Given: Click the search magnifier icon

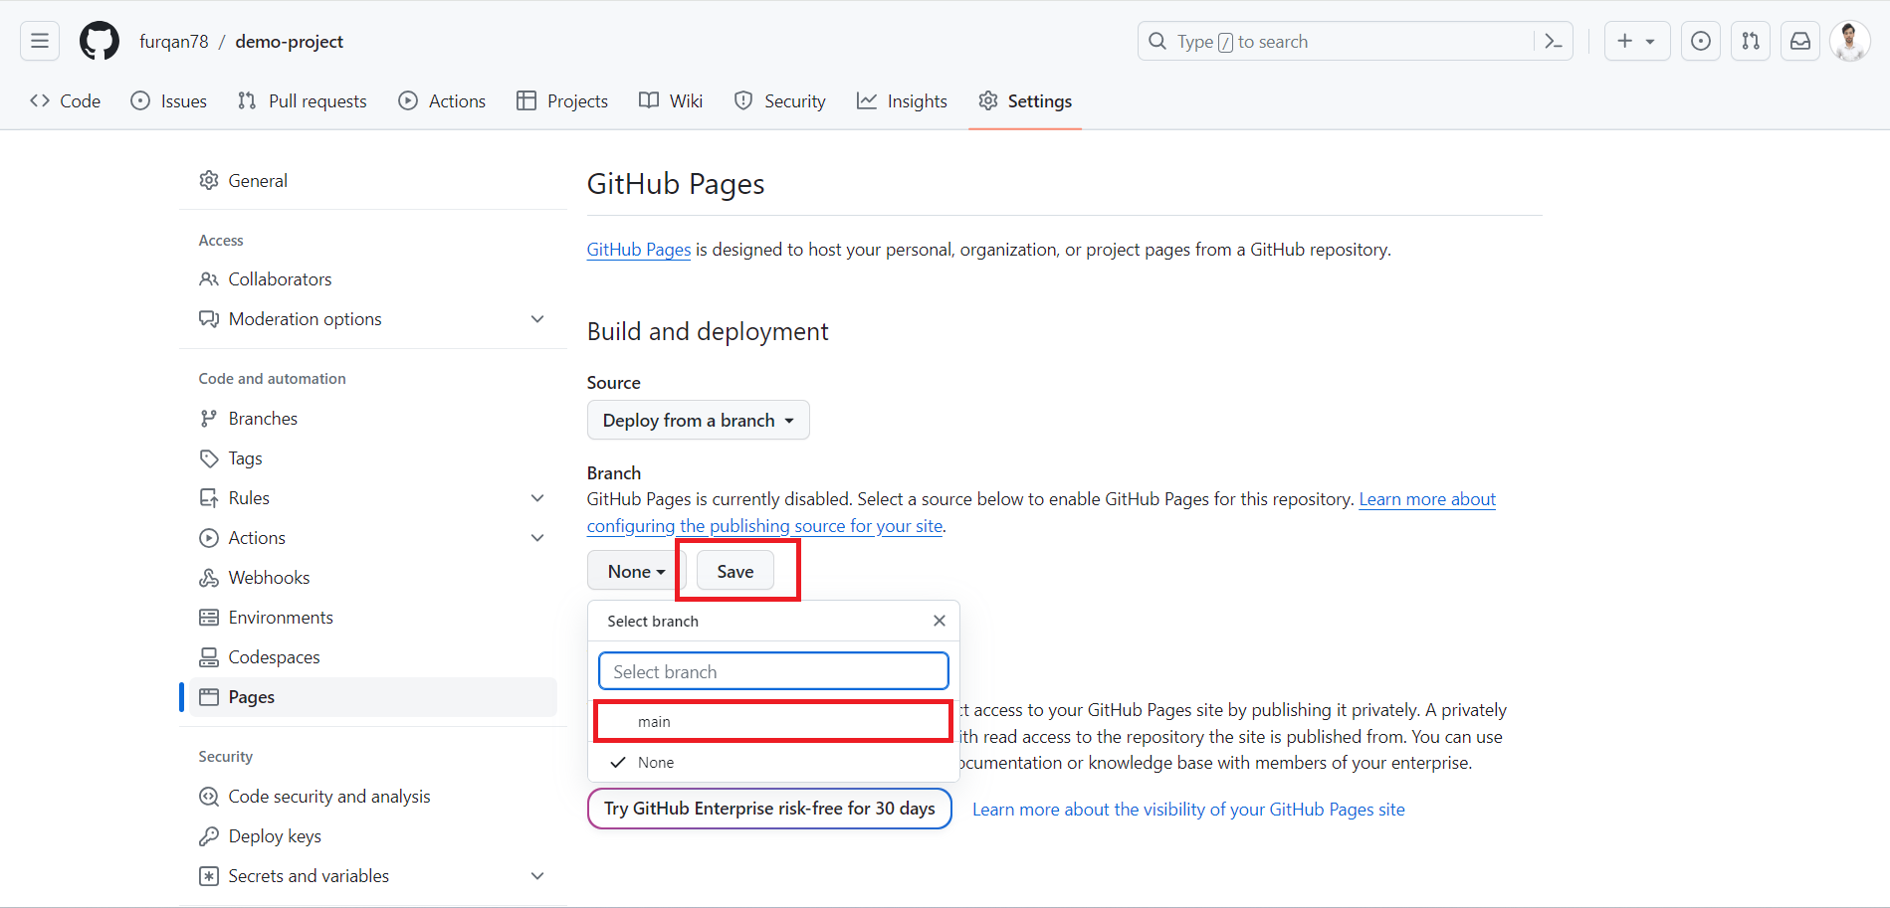Looking at the screenshot, I should click(x=1157, y=41).
